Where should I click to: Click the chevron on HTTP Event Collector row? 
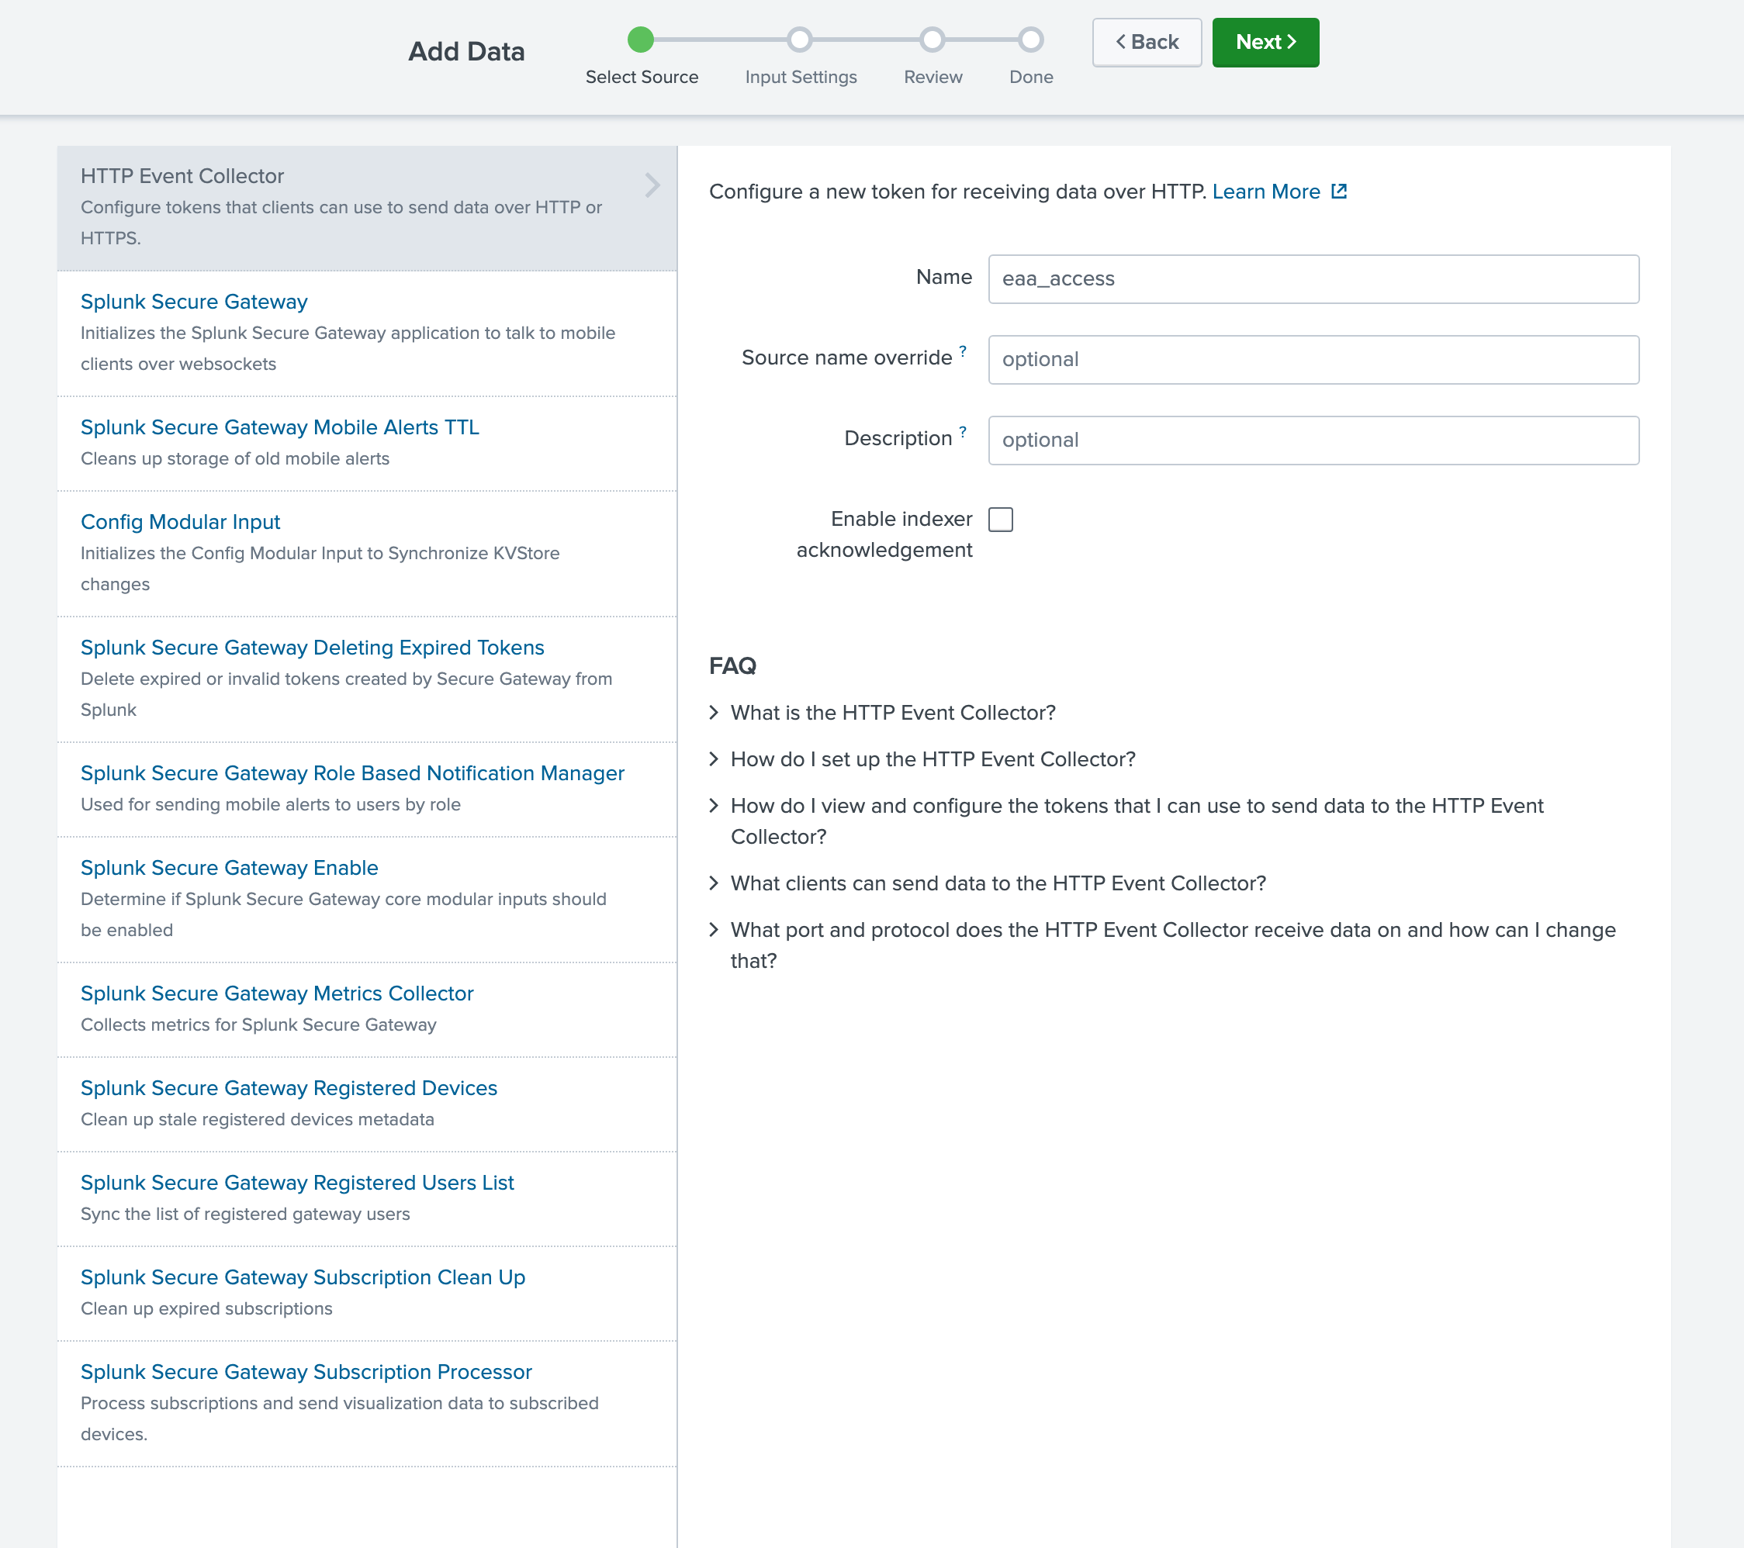pyautogui.click(x=652, y=185)
